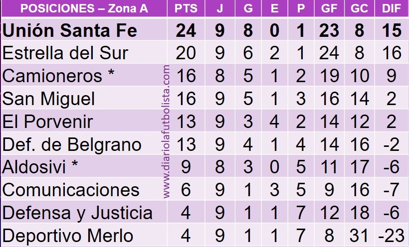Viewport: 409px width, 247px height.
Task: Click Estrella del Sur's 24 goals for
Action: [x=329, y=53]
